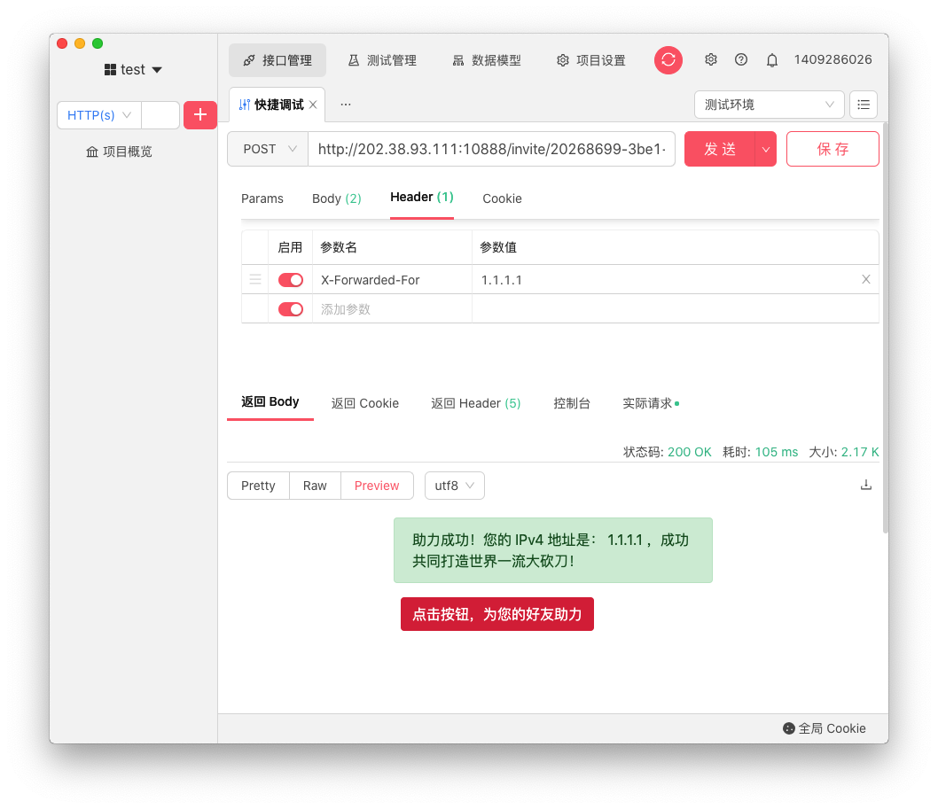Open the POST method dropdown
Viewport: 938px width, 809px height.
268,149
